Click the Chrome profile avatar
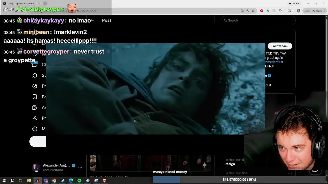This screenshot has height=184, width=328. pyautogui.click(x=299, y=11)
